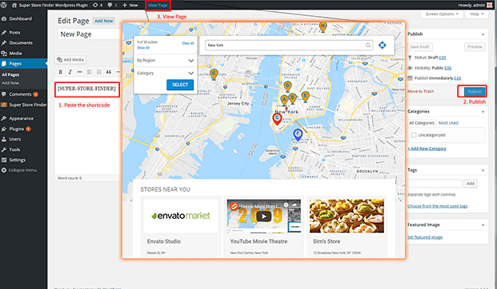
Task: Click the blue SELECT button
Action: (x=180, y=85)
